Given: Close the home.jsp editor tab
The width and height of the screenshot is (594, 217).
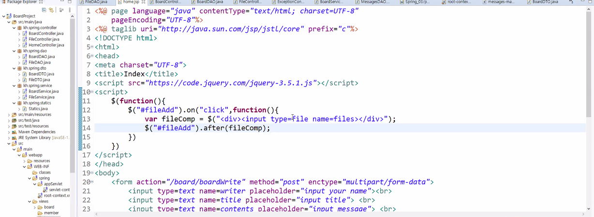Looking at the screenshot, I should pos(144,2).
